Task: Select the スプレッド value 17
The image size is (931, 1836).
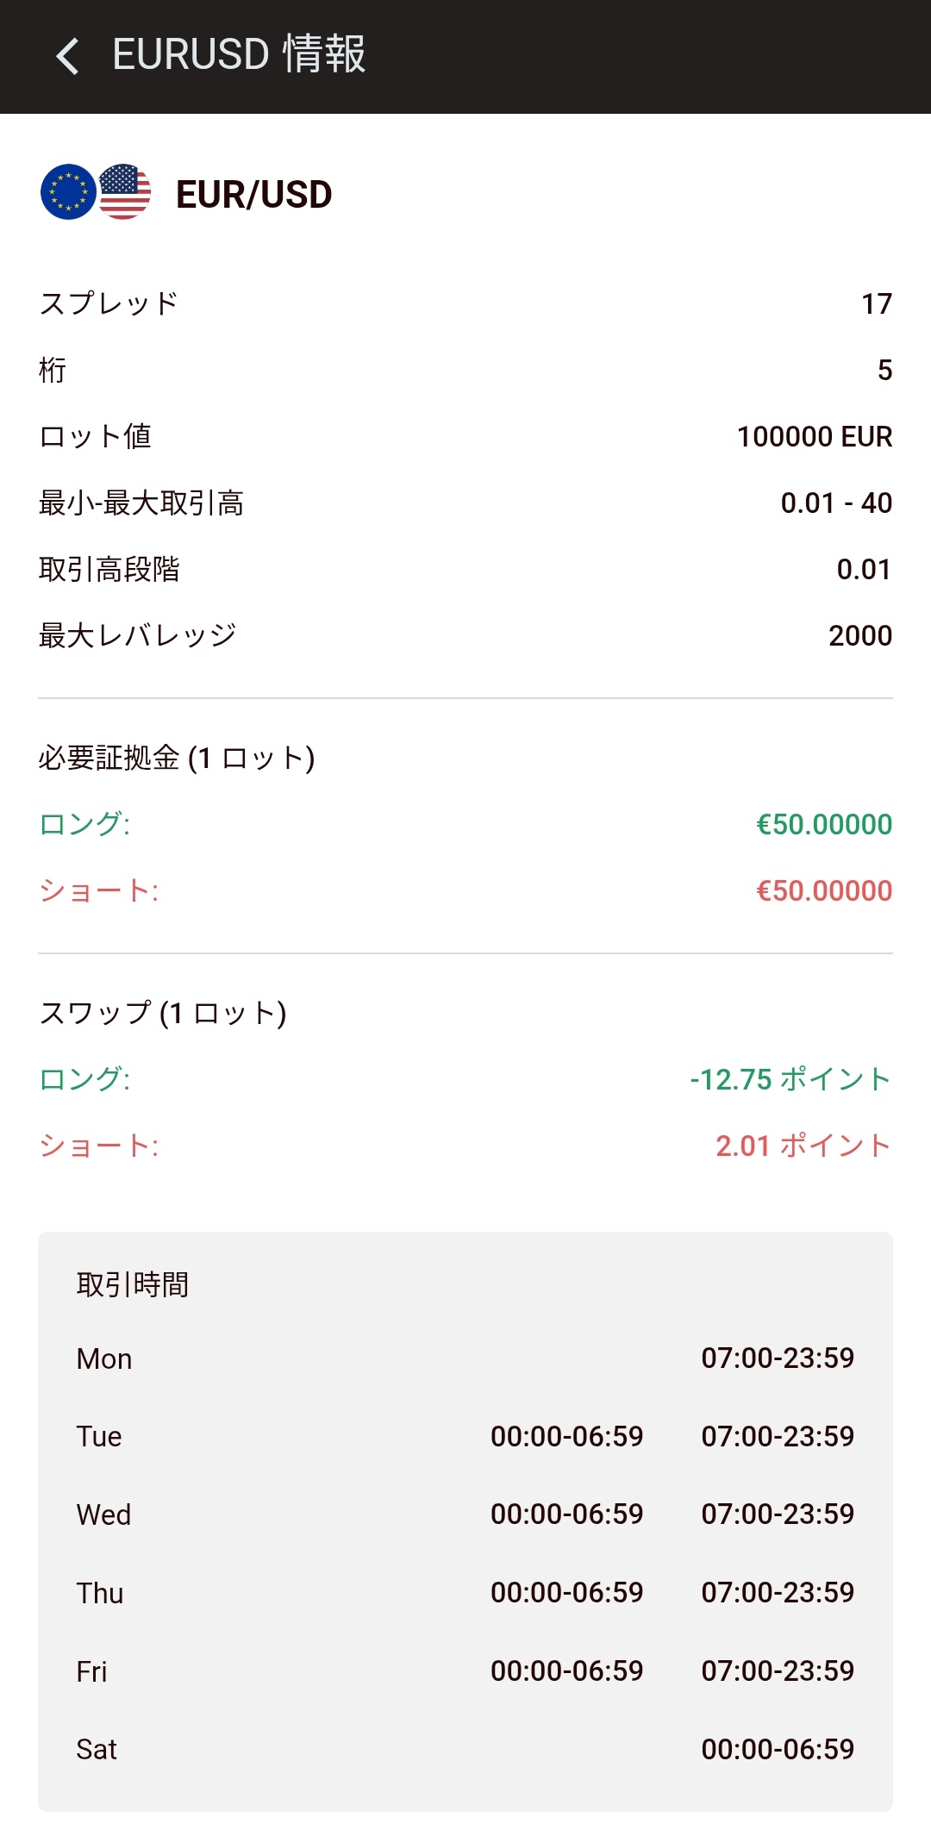Action: coord(877,303)
